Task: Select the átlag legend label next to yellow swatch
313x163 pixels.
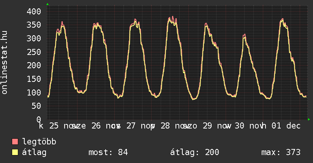Action: [x=35, y=153]
